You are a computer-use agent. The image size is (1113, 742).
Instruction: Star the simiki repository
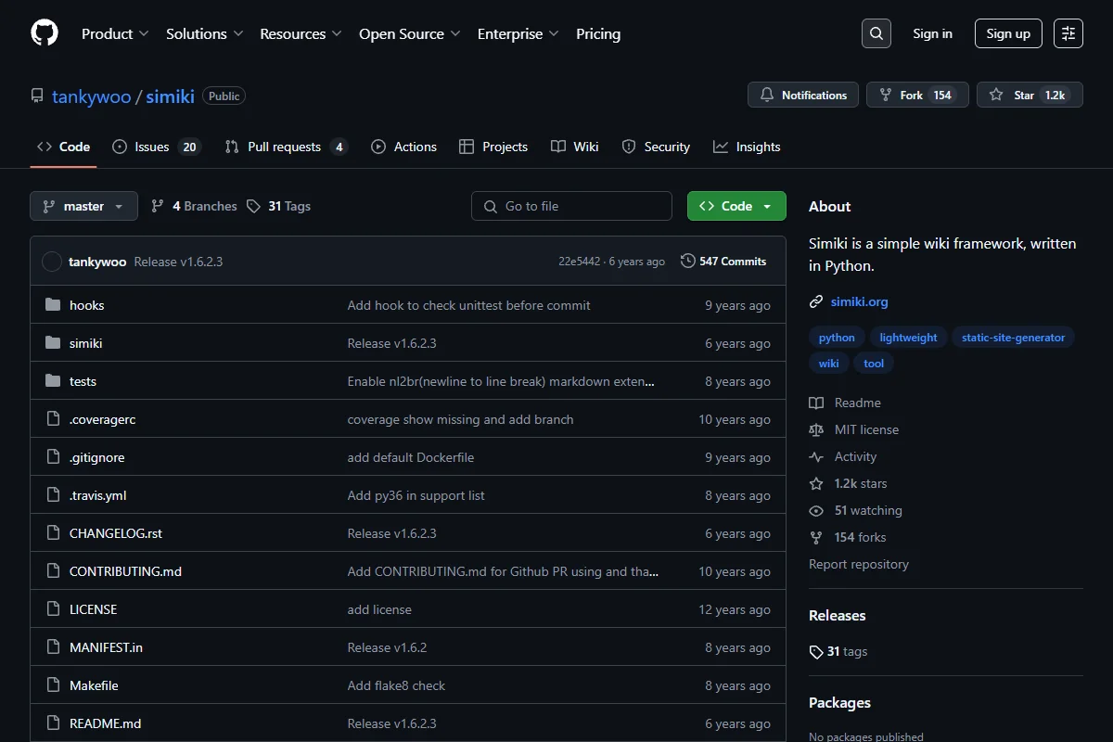point(1030,95)
